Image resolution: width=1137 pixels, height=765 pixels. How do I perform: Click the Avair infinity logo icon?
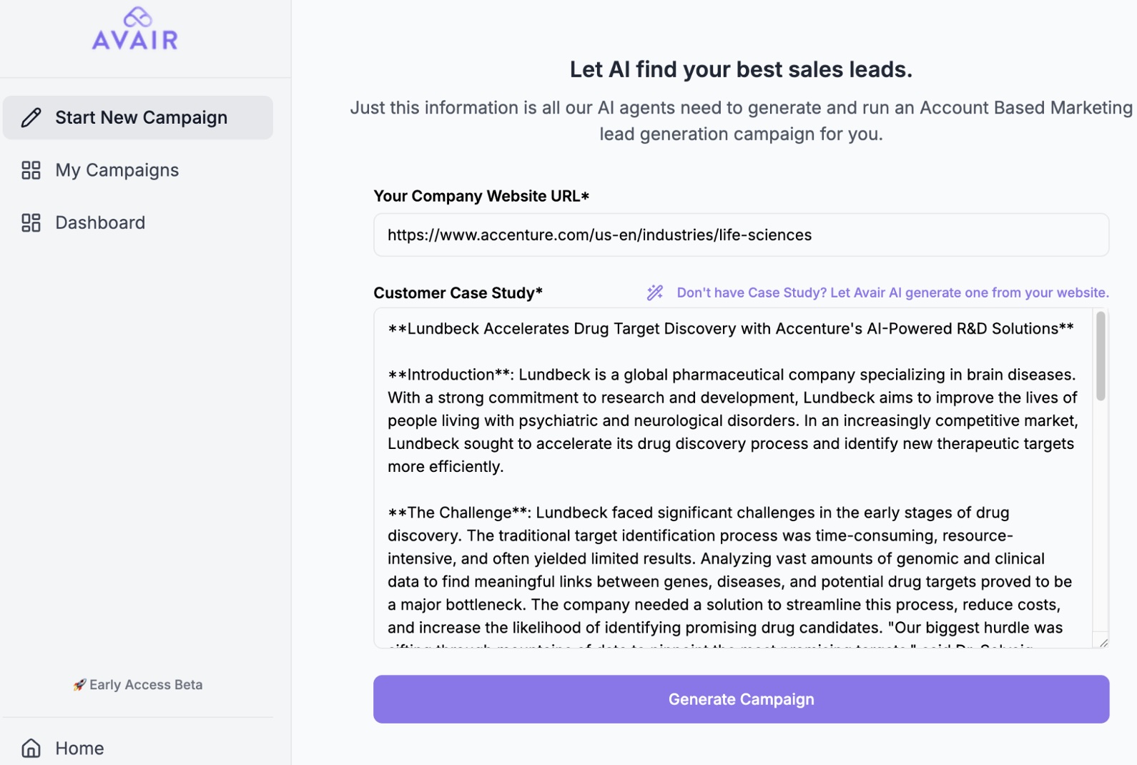[137, 16]
